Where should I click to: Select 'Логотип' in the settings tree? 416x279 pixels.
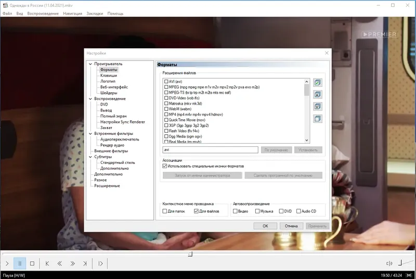(x=108, y=81)
